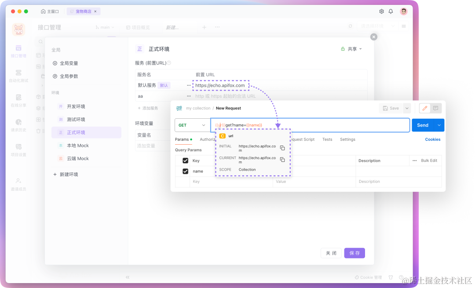Image resolution: width=475 pixels, height=288 pixels.
Task: Switch to Settings tab in request
Action: tap(347, 139)
